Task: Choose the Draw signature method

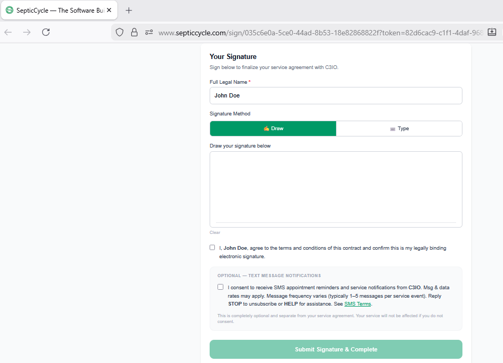Action: coord(273,129)
